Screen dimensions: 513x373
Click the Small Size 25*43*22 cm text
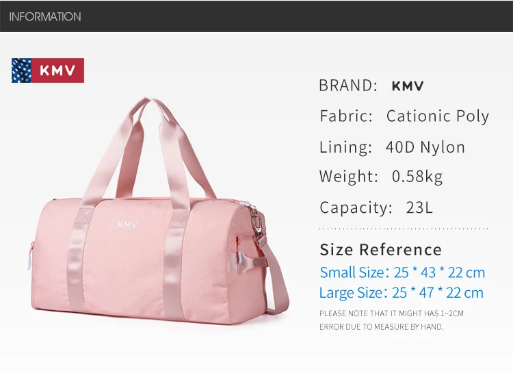click(402, 272)
